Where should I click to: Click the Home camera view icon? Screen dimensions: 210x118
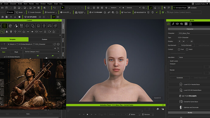pos(89,8)
